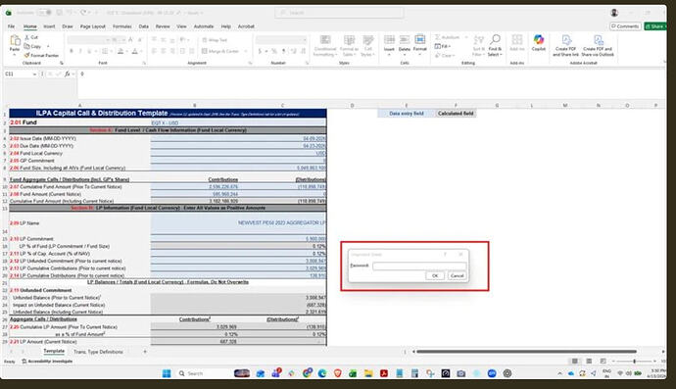Toggle Italic formatting
The width and height of the screenshot is (676, 389).
pos(80,51)
